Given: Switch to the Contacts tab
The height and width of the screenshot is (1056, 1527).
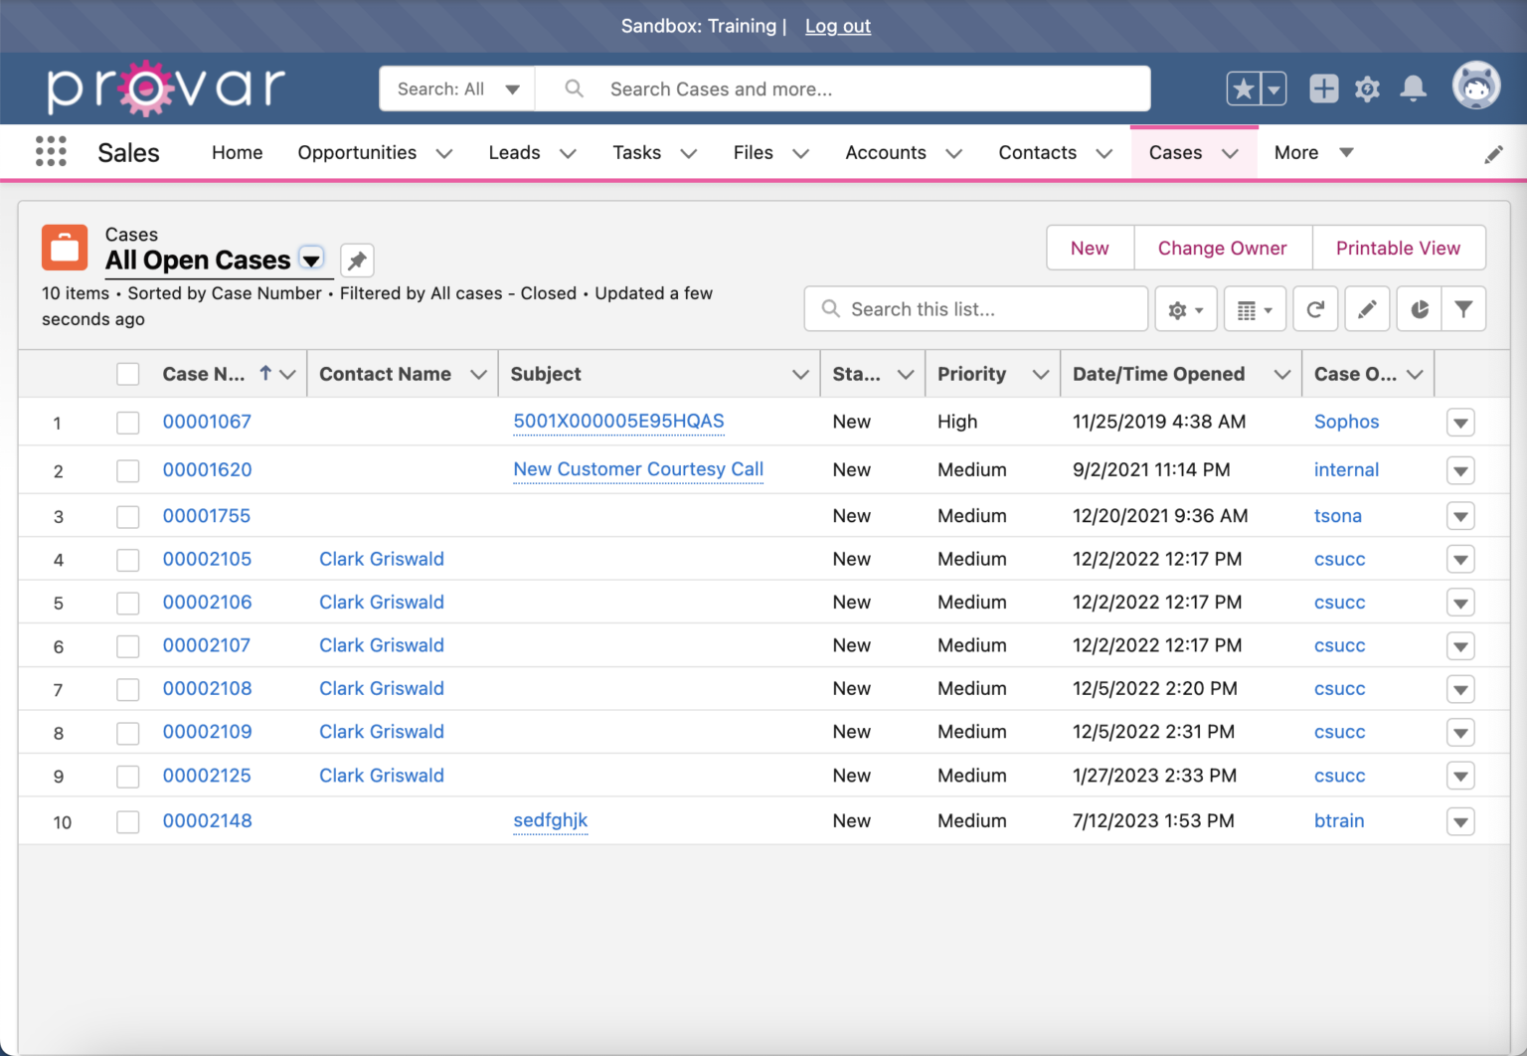Looking at the screenshot, I should [x=1037, y=152].
